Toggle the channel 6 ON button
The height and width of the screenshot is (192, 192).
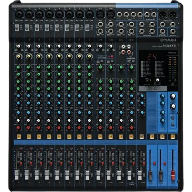coord(69,136)
